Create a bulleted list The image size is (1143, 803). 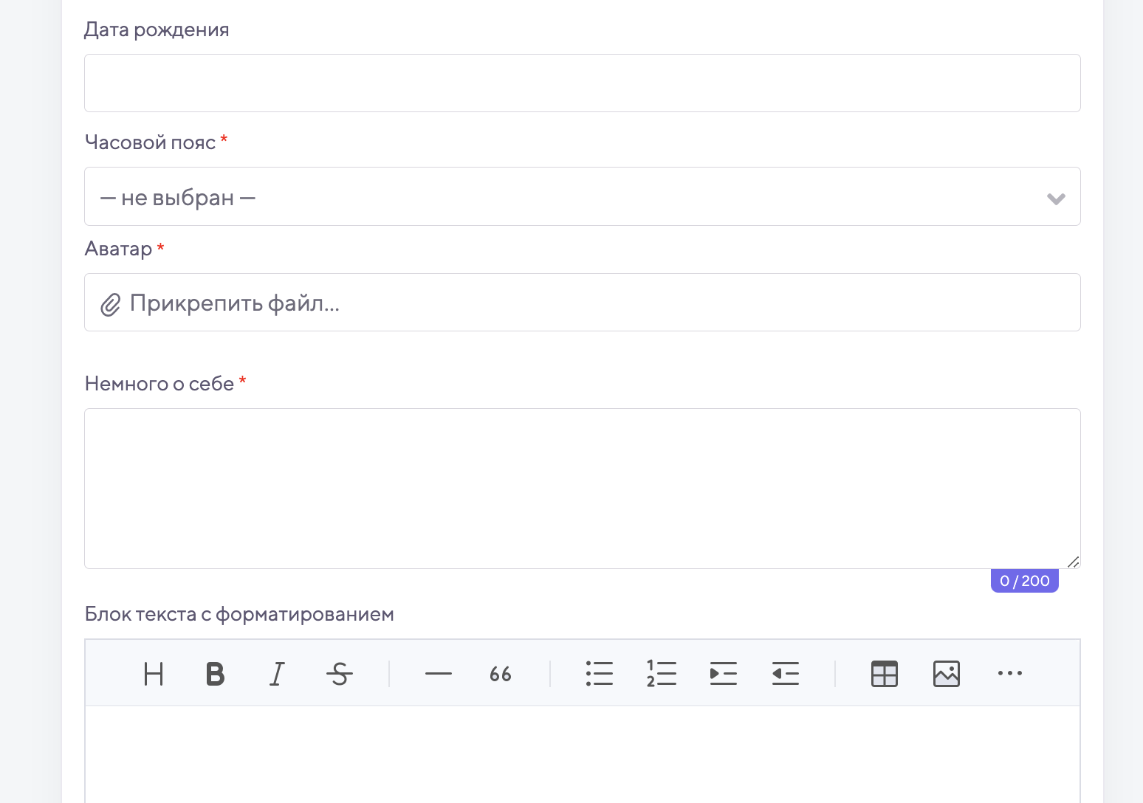(600, 674)
